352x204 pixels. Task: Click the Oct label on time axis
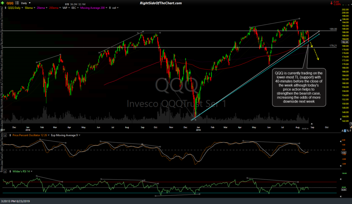[x=327, y=127]
